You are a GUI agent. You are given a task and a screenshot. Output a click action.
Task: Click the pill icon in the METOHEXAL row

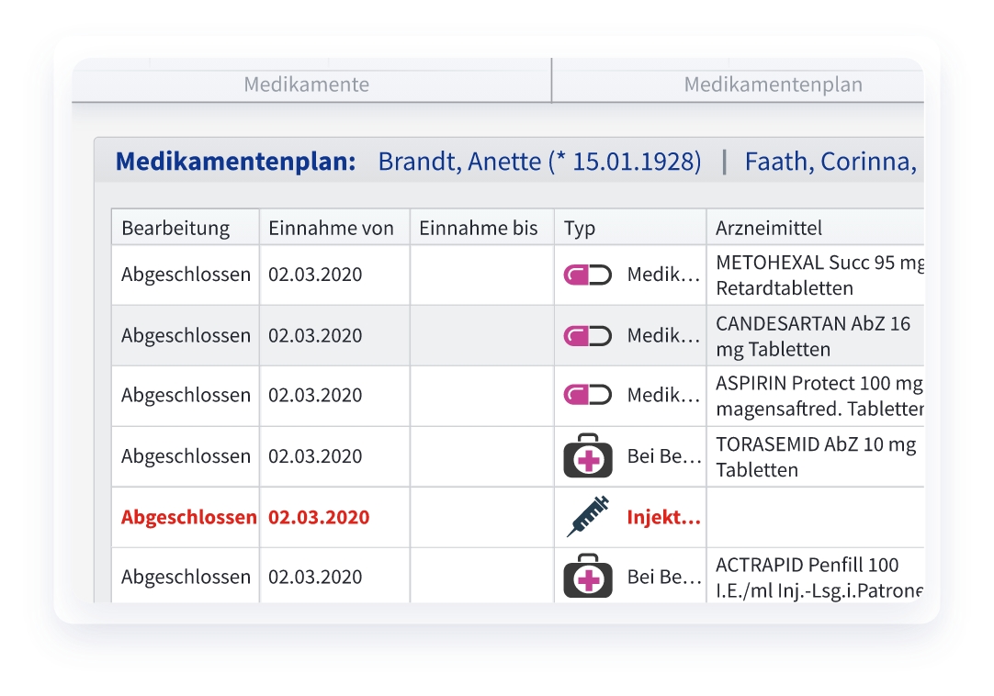[587, 275]
